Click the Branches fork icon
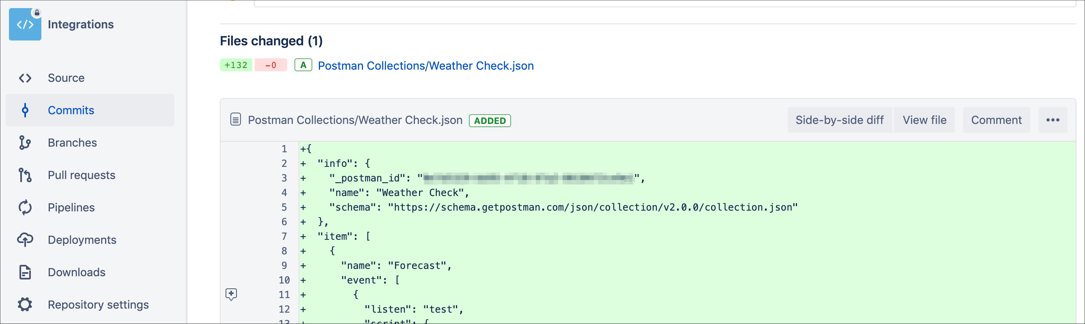The image size is (1085, 324). 25,143
